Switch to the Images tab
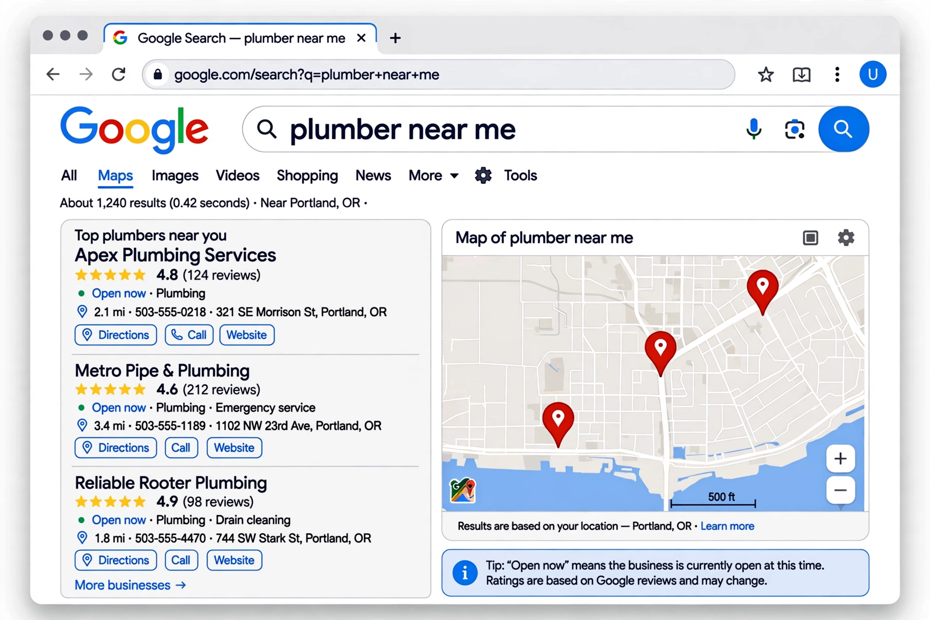 tap(175, 175)
